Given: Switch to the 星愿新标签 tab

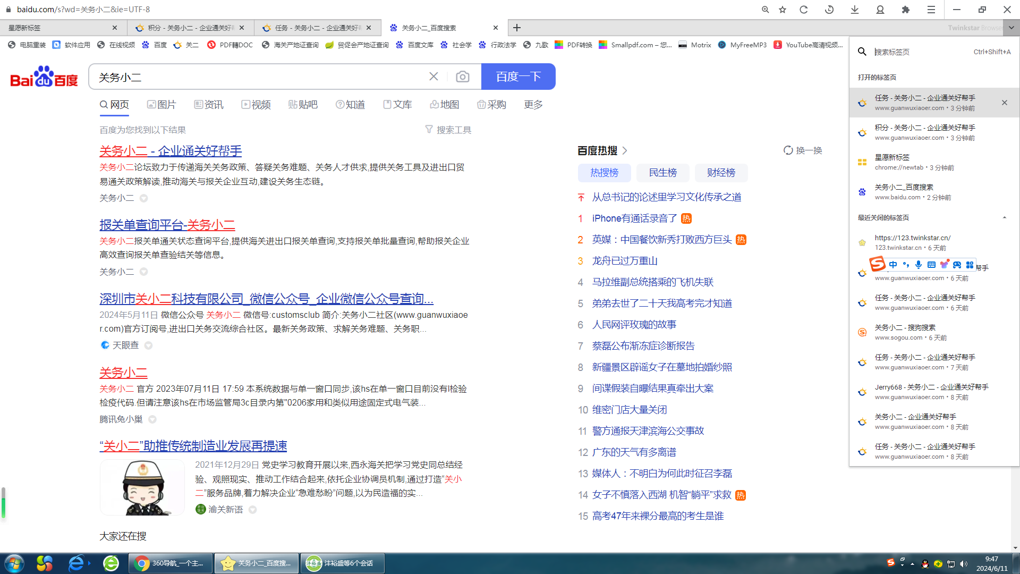Looking at the screenshot, I should pyautogui.click(x=58, y=28).
